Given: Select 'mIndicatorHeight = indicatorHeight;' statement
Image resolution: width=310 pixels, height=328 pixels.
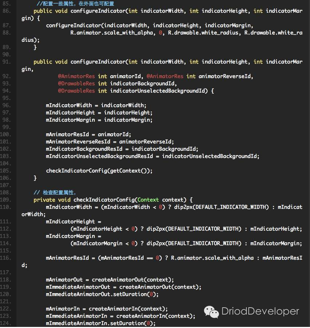Looking at the screenshot, I should tap(99, 113).
